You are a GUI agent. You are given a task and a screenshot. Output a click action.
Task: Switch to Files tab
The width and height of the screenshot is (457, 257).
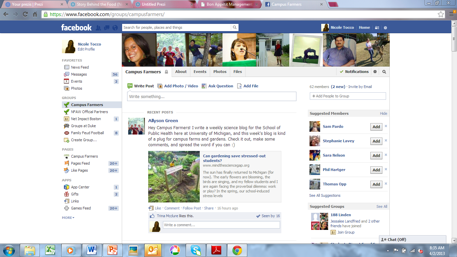pyautogui.click(x=238, y=72)
